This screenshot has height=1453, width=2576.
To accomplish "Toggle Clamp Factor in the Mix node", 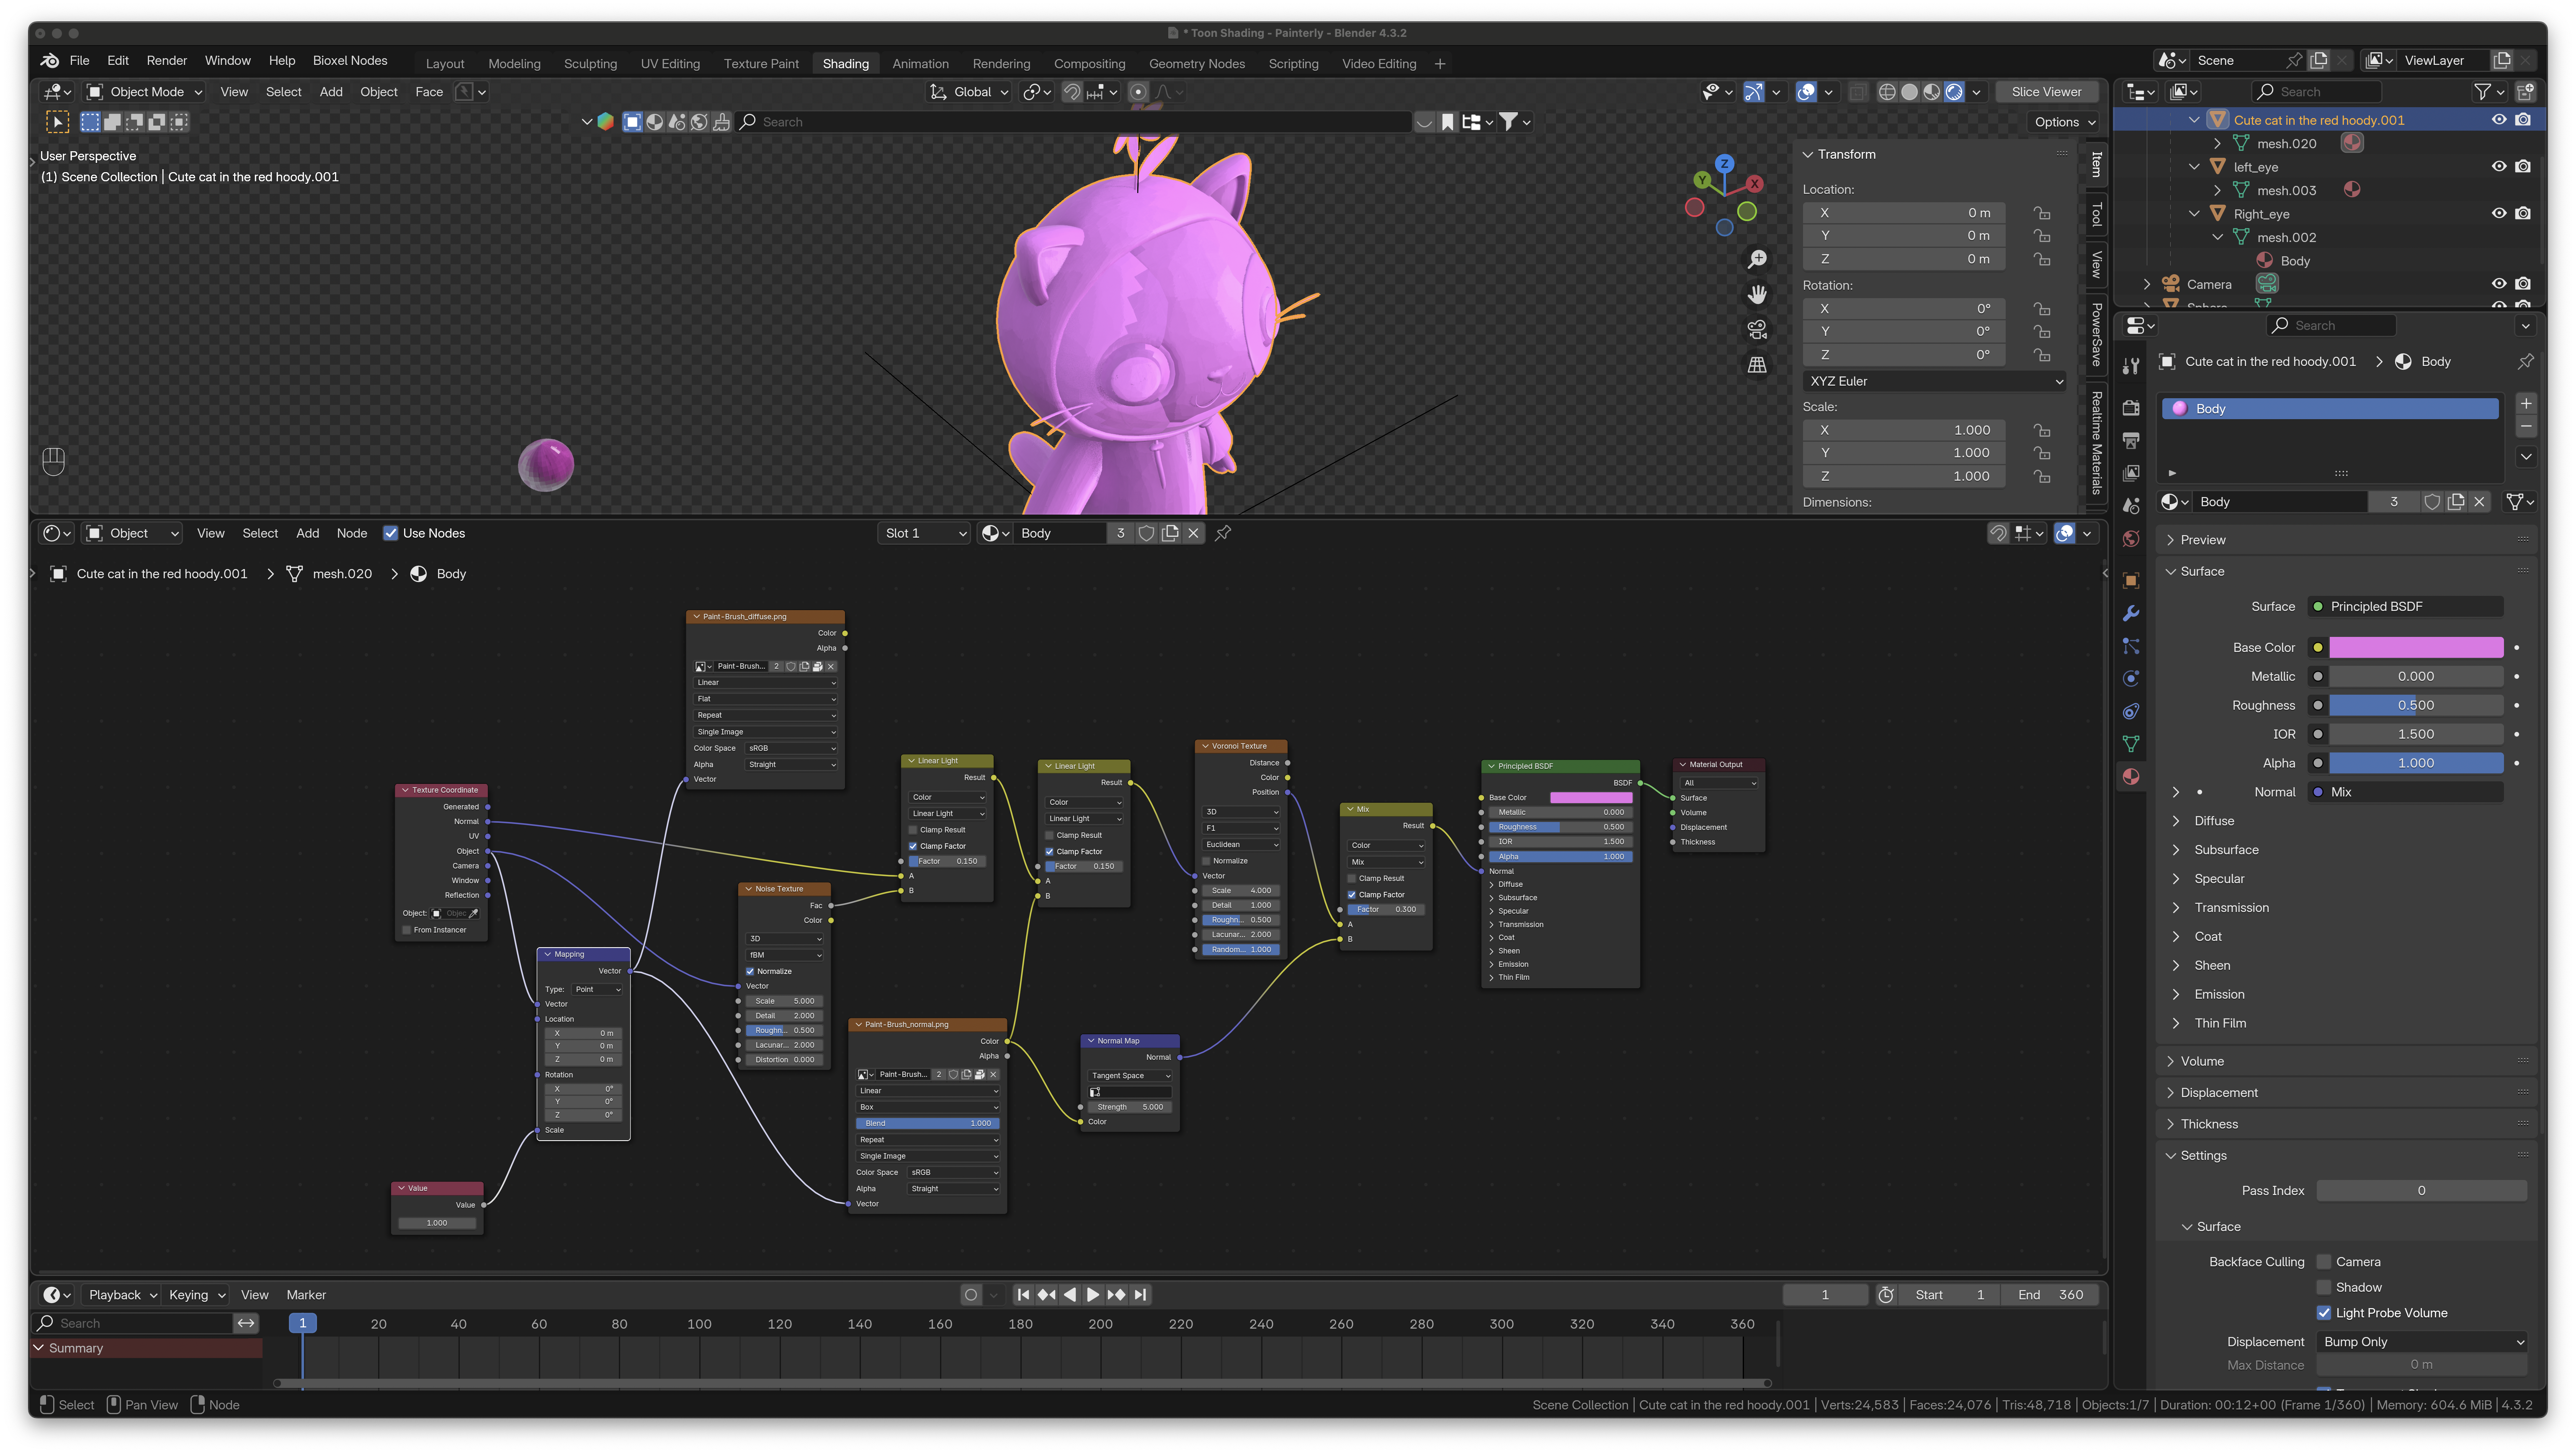I will tap(1352, 895).
